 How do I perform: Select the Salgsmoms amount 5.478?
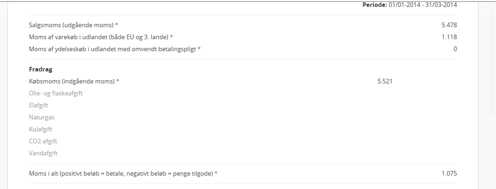(x=449, y=25)
